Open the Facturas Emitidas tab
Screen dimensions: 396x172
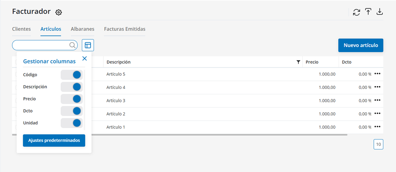(x=124, y=29)
